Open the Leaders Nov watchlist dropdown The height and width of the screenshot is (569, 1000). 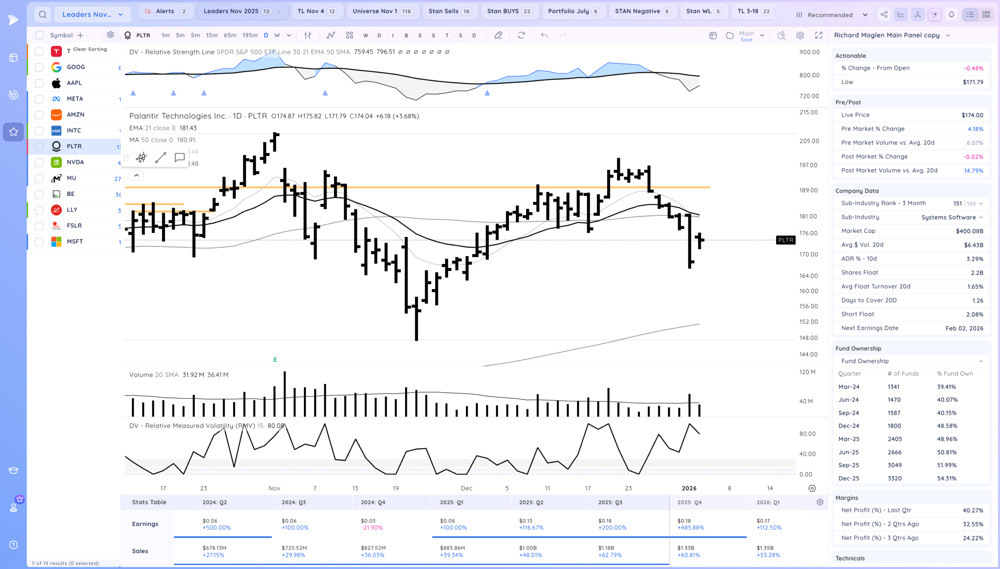93,15
